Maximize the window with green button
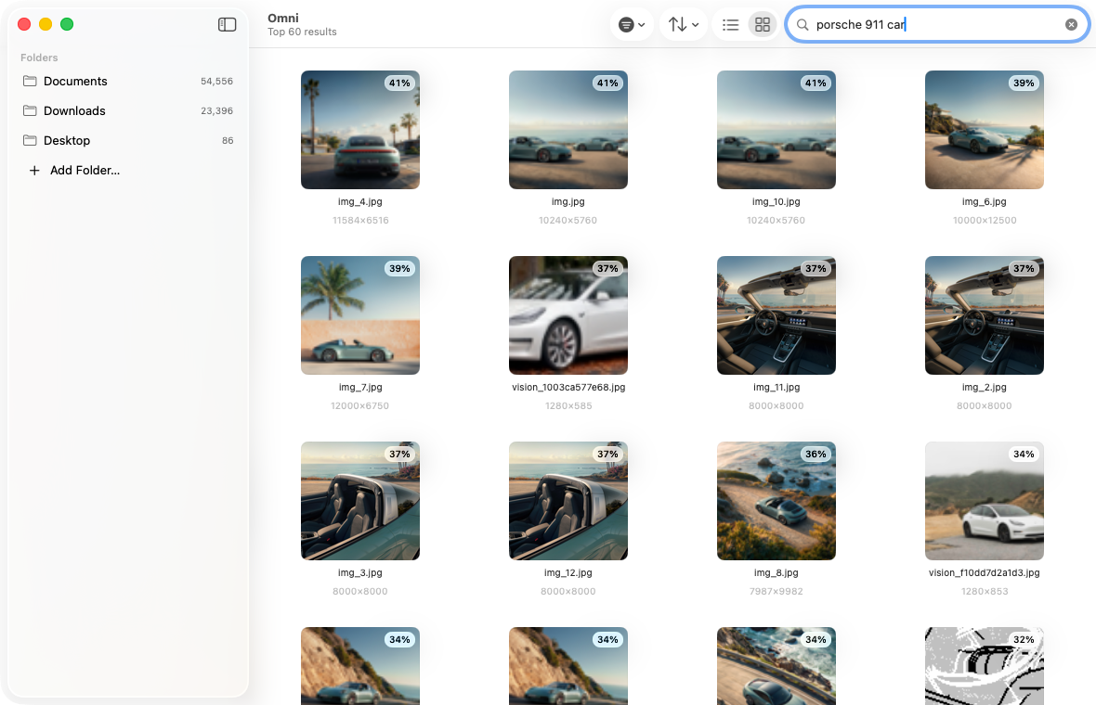This screenshot has height=705, width=1096. click(67, 24)
